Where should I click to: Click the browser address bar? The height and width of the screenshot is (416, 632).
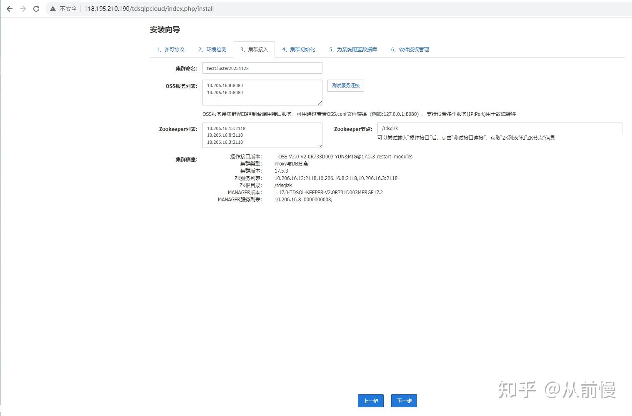click(167, 8)
